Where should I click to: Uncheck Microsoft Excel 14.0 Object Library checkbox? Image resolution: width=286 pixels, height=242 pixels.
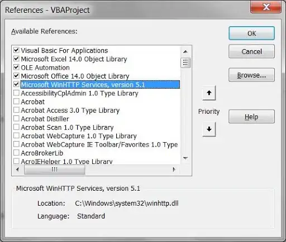(16, 59)
